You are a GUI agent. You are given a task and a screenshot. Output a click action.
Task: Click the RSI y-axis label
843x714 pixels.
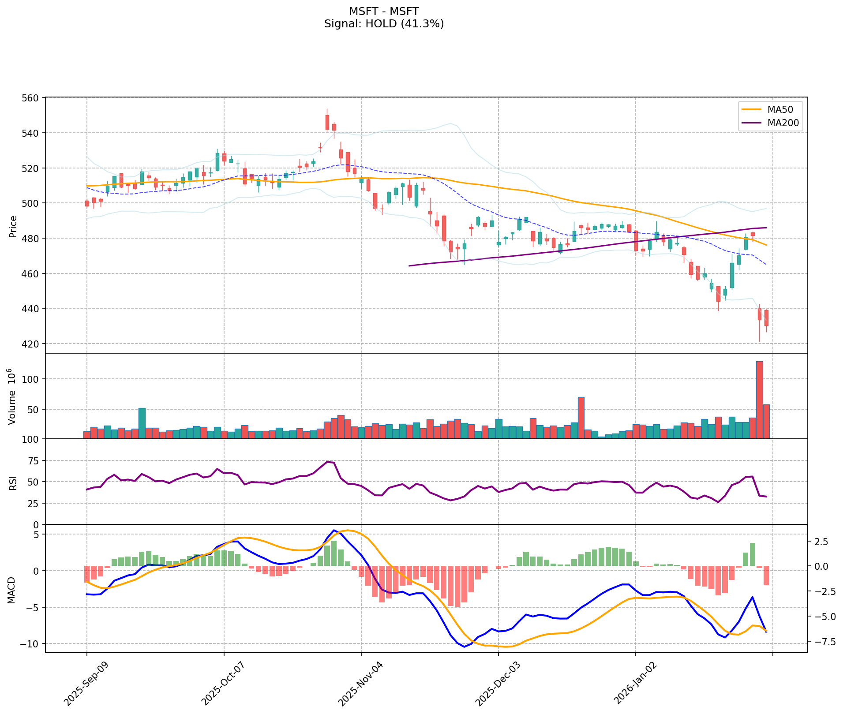coord(13,483)
